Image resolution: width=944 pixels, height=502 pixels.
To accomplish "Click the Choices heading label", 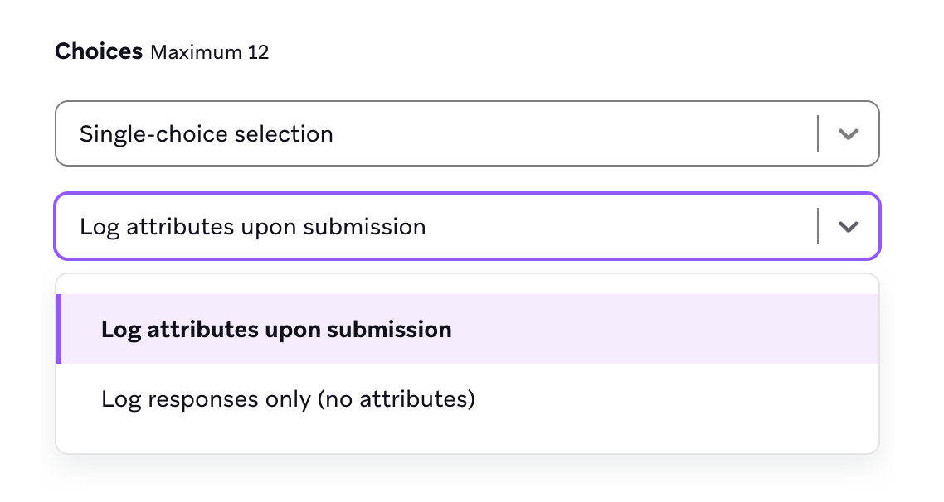I will coord(99,51).
